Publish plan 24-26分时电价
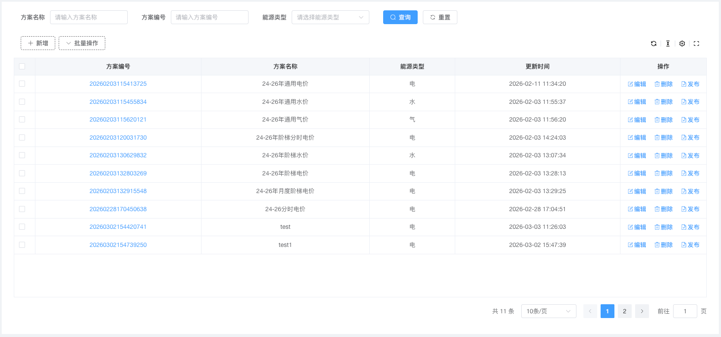Screen dimensions: 721x337 coord(690,209)
